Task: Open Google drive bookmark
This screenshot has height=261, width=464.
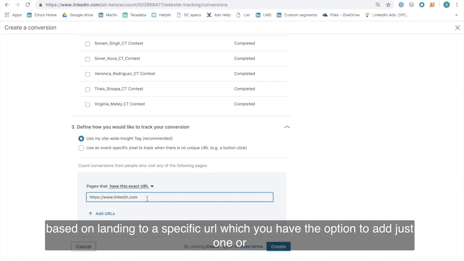Action: tap(78, 15)
